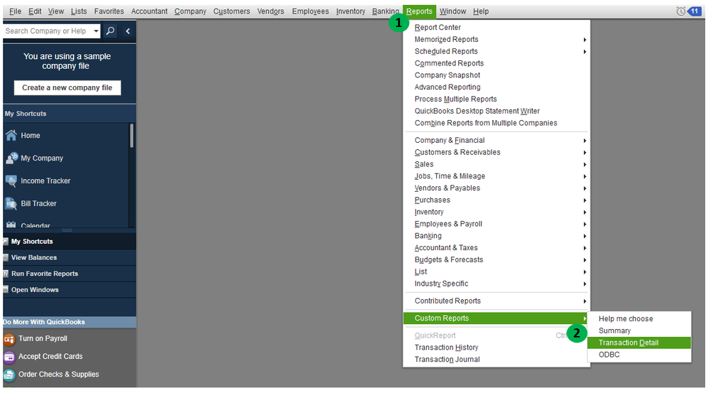Open the Window menu
This screenshot has height=393, width=710.
(452, 11)
